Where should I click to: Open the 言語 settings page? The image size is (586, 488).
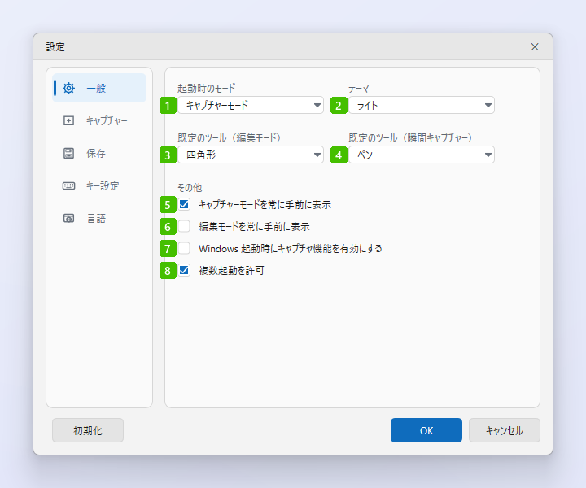tap(99, 218)
